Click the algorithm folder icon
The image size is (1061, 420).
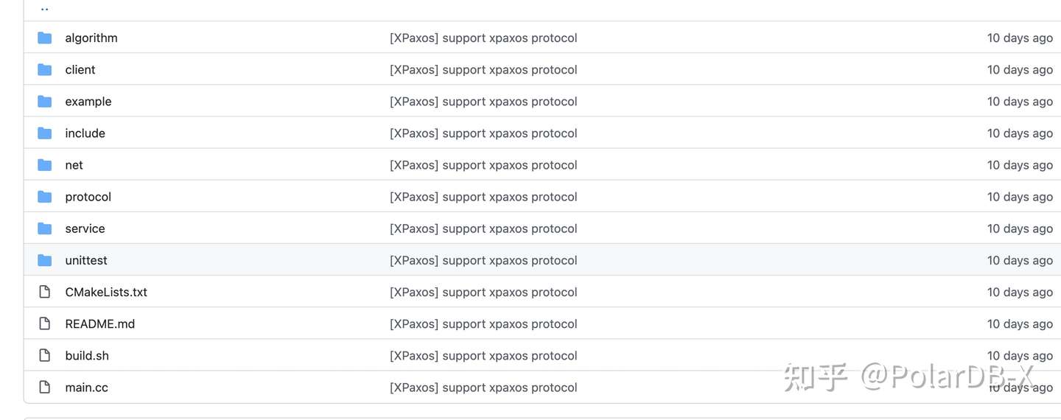tap(45, 38)
